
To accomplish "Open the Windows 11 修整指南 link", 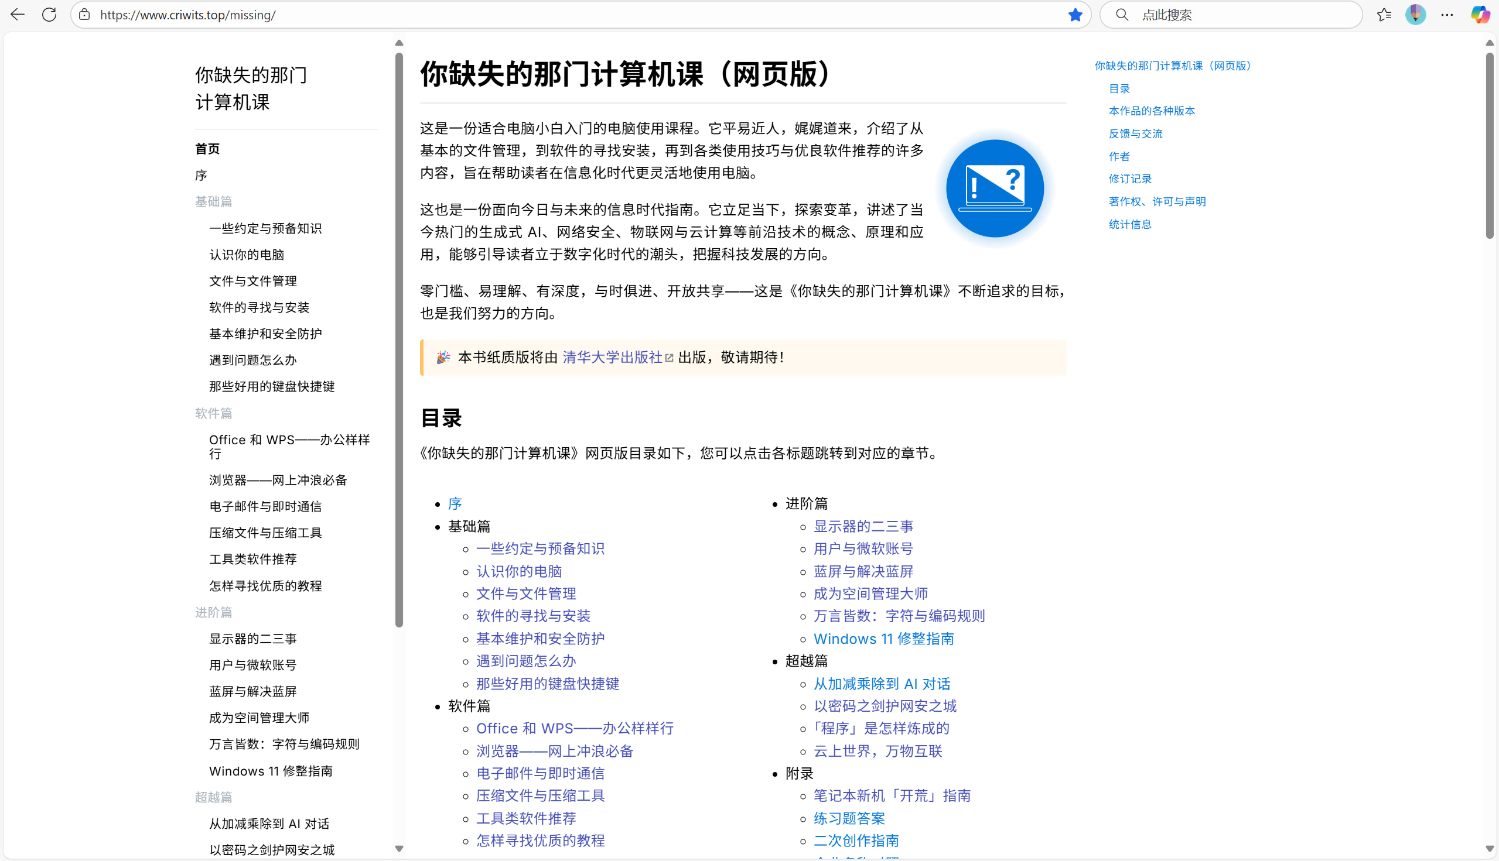I will [883, 639].
